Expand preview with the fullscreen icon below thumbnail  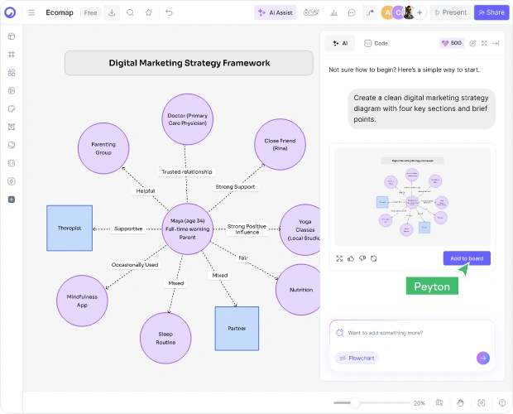[339, 258]
